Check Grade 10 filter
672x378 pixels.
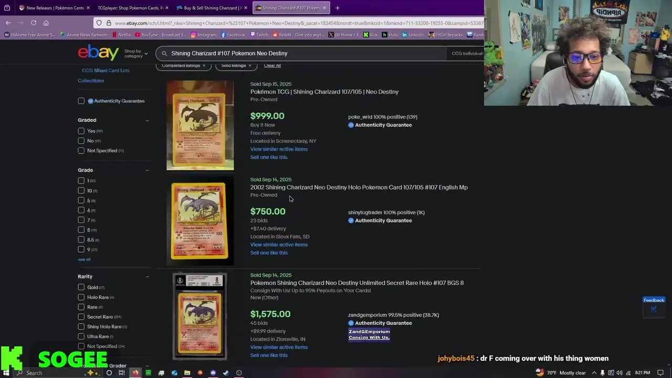[x=81, y=191]
